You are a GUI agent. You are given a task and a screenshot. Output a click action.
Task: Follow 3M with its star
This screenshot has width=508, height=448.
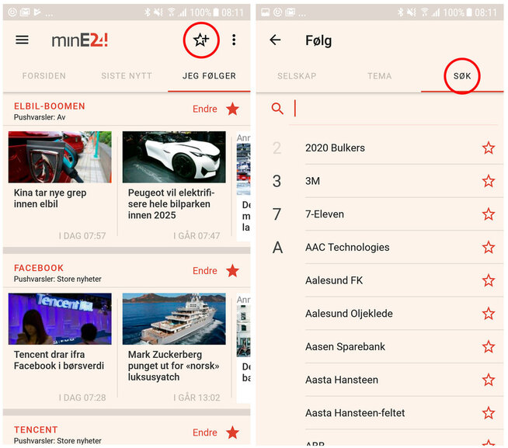(x=489, y=181)
